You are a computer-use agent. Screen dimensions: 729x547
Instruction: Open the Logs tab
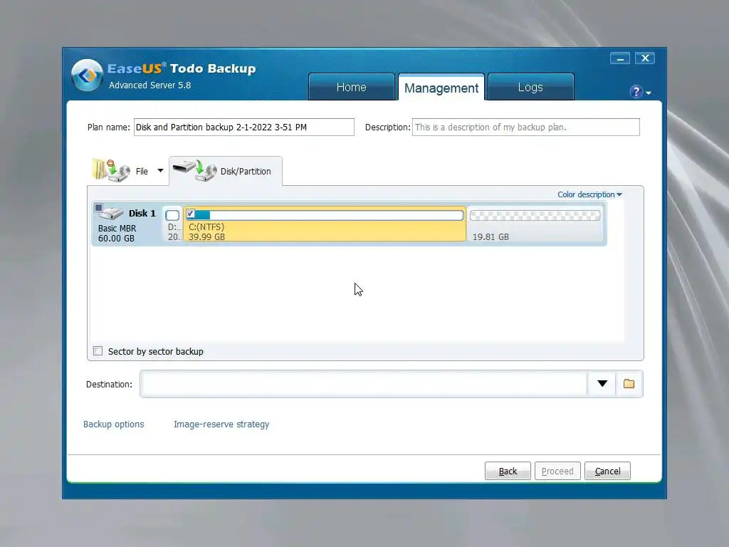[530, 87]
